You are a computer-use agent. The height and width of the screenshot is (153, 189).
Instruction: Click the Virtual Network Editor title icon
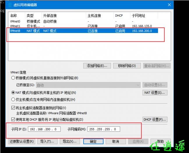pyautogui.click(x=10, y=5)
